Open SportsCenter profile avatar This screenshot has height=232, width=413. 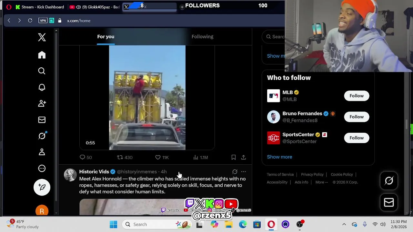click(x=274, y=138)
